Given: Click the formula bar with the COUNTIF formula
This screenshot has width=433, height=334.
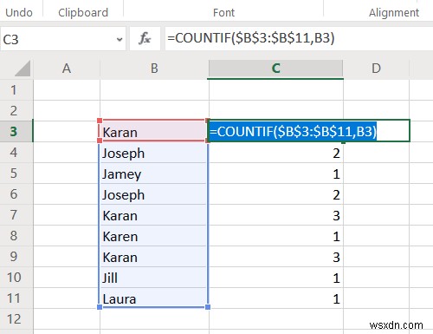Looking at the screenshot, I should (299, 38).
